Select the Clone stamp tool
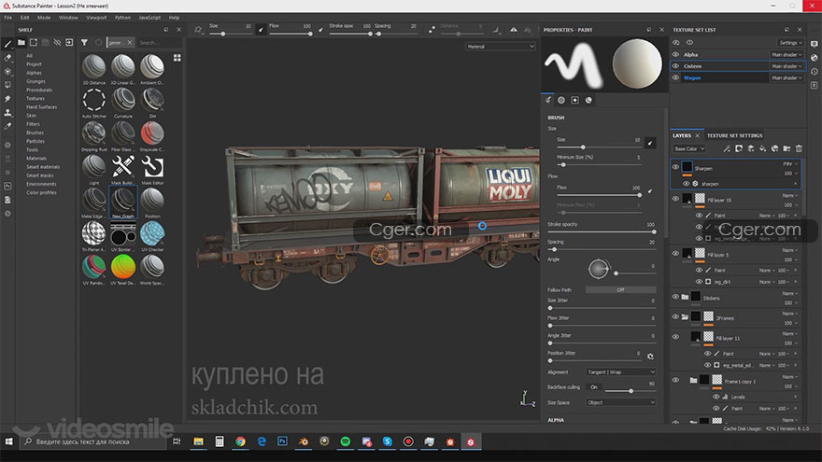822x462 pixels. pyautogui.click(x=7, y=112)
